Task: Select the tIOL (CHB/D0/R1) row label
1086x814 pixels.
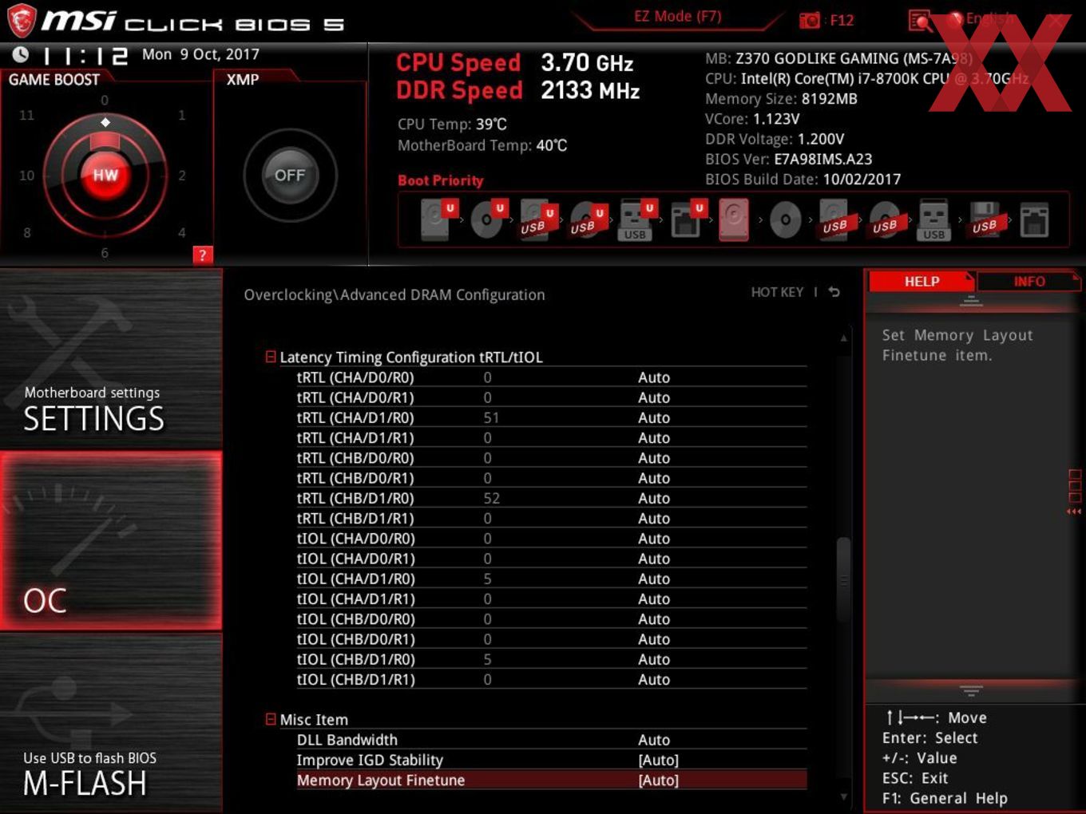Action: (356, 639)
